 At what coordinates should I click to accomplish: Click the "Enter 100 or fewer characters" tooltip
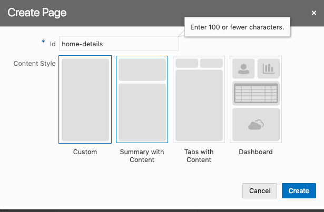click(238, 27)
